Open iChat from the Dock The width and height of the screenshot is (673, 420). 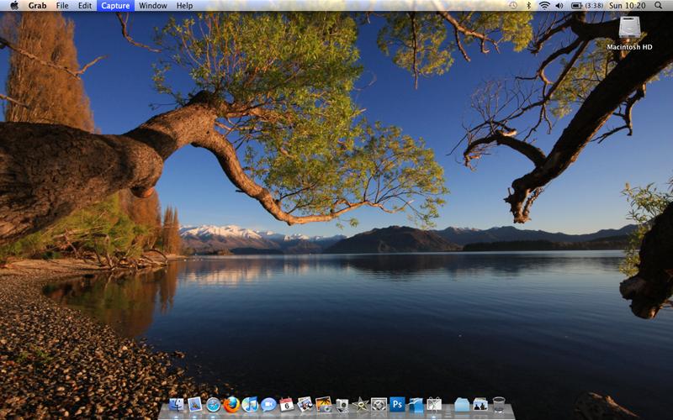pyautogui.click(x=268, y=405)
